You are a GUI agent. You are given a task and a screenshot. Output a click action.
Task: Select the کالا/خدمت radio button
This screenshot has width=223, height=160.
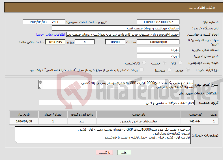coord(144,63)
